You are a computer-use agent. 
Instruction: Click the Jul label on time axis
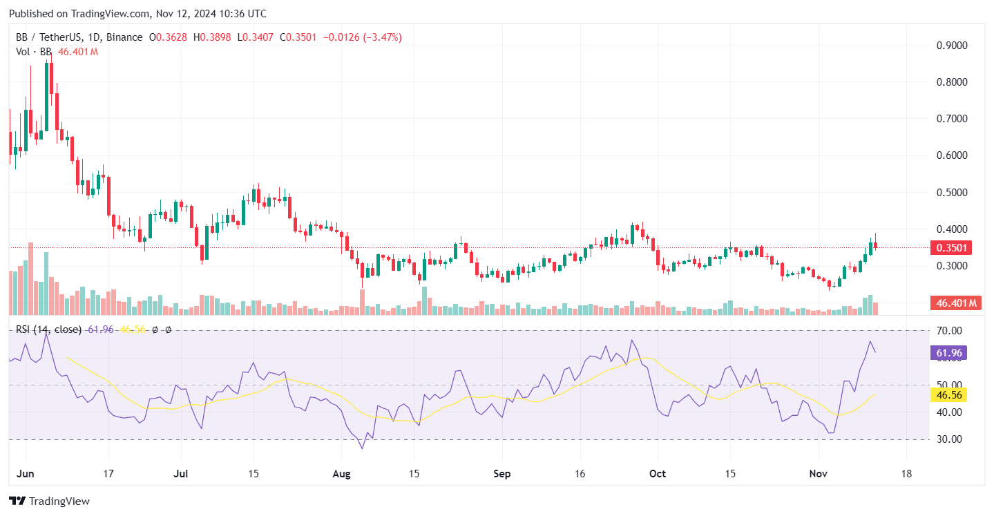pyautogui.click(x=181, y=474)
